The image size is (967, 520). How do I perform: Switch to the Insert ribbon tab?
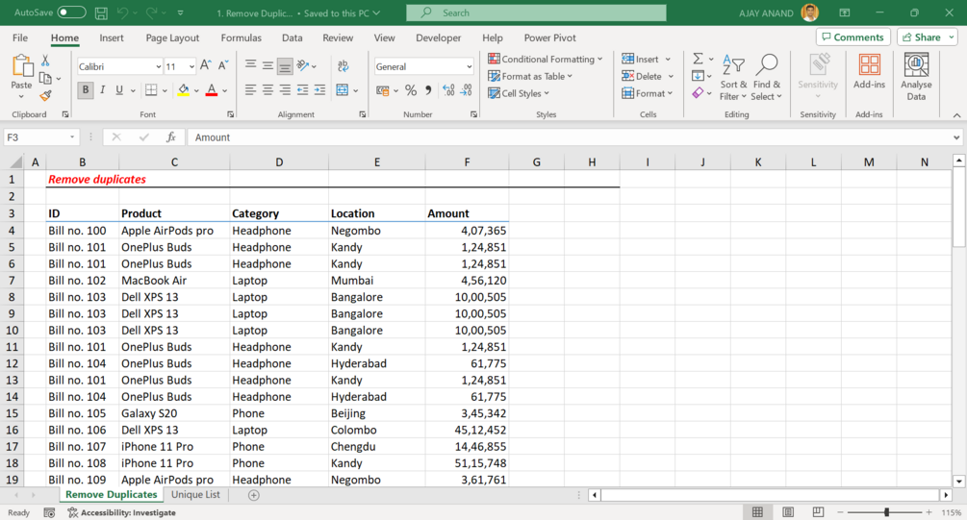[x=111, y=37]
